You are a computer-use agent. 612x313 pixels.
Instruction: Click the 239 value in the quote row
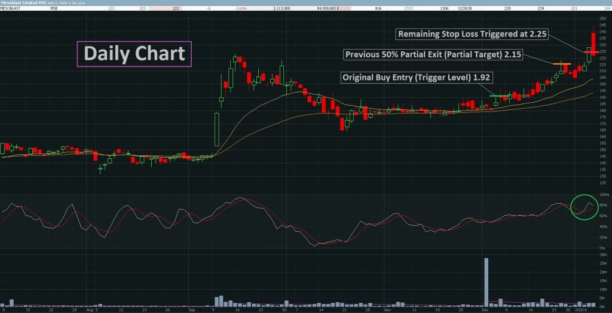[x=540, y=8]
